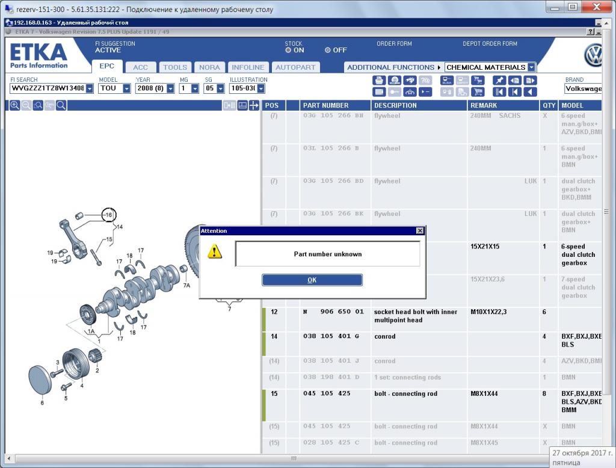
Task: Click the move-arrows icon above illustration
Action: coord(254,105)
